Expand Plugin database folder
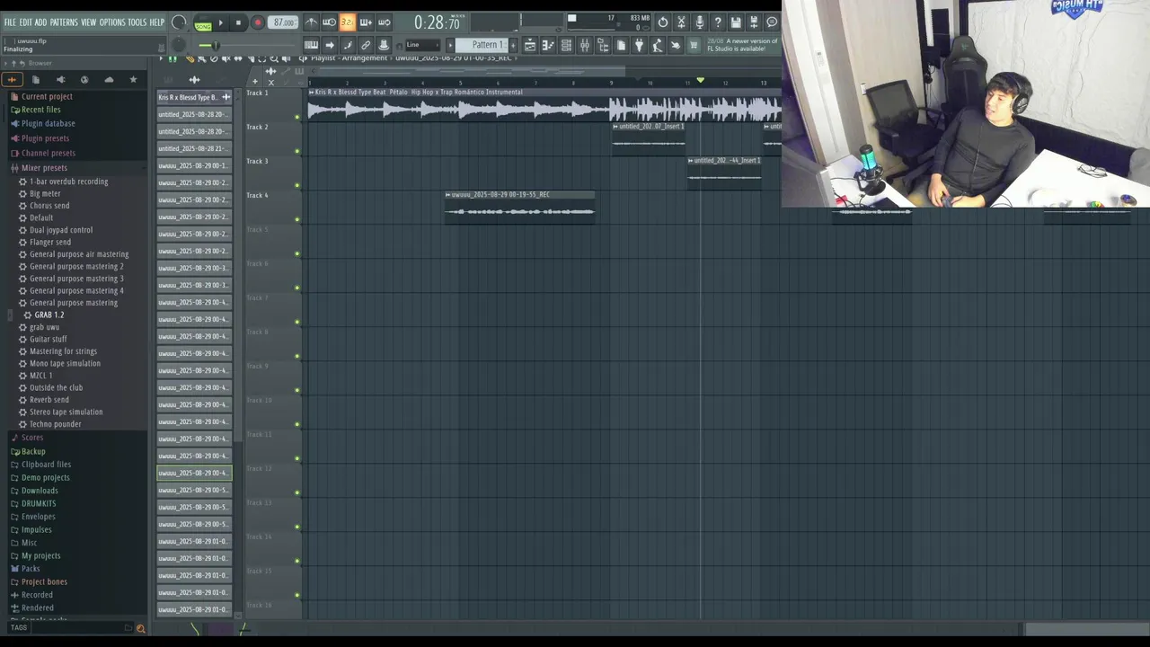The height and width of the screenshot is (647, 1150). click(x=48, y=123)
